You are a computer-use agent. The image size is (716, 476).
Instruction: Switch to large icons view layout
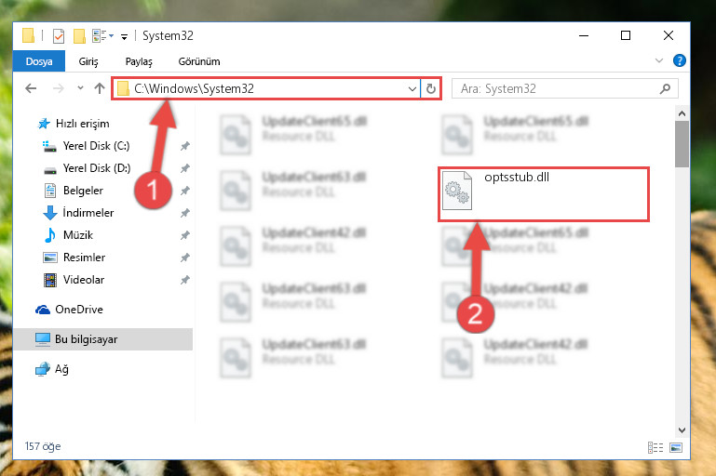click(676, 447)
